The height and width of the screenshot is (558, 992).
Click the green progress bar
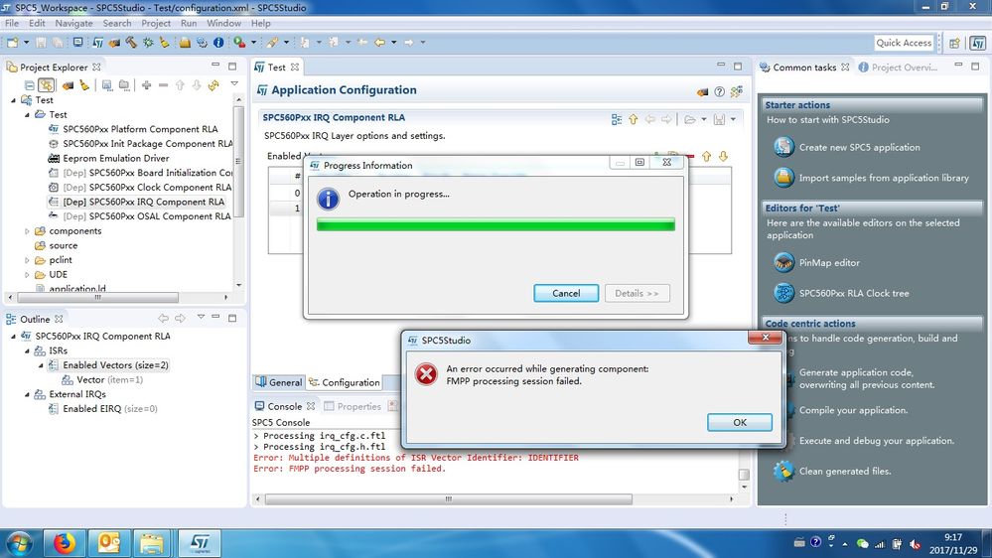point(496,224)
